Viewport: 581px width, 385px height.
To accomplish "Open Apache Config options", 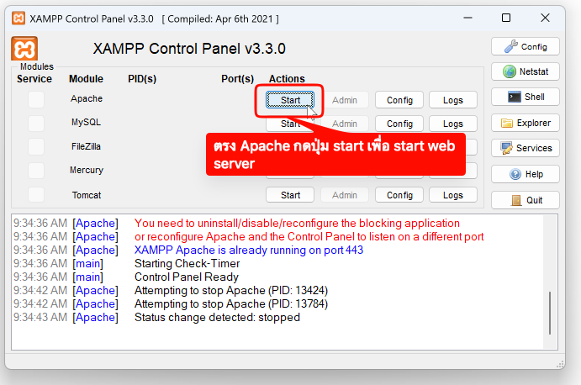I will click(399, 100).
